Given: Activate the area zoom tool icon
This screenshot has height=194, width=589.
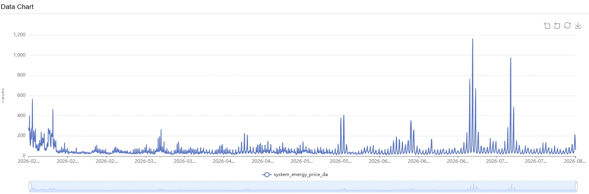Looking at the screenshot, I should (547, 26).
